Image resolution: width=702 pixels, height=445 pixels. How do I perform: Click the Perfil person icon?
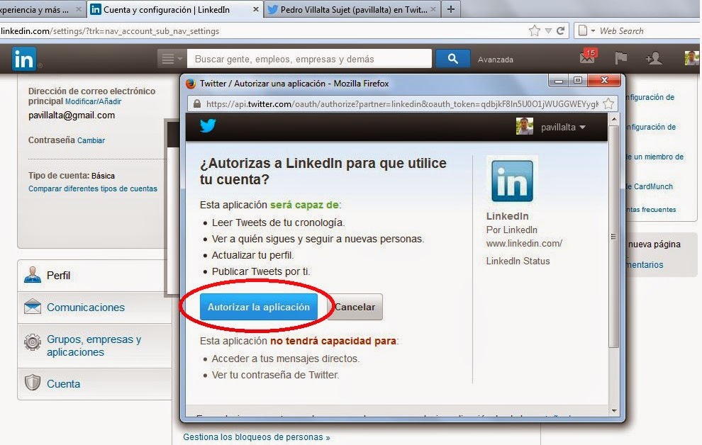[32, 275]
